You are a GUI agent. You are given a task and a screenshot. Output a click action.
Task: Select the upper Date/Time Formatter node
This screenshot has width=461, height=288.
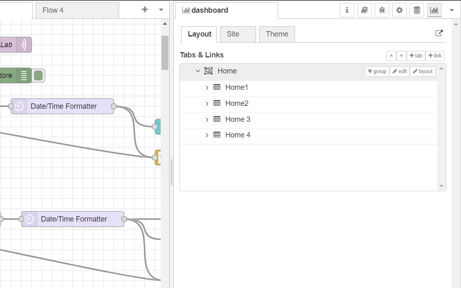62,106
